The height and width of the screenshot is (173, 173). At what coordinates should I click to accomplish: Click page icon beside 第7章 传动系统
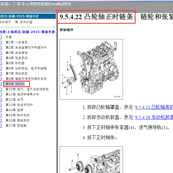pos(1,74)
